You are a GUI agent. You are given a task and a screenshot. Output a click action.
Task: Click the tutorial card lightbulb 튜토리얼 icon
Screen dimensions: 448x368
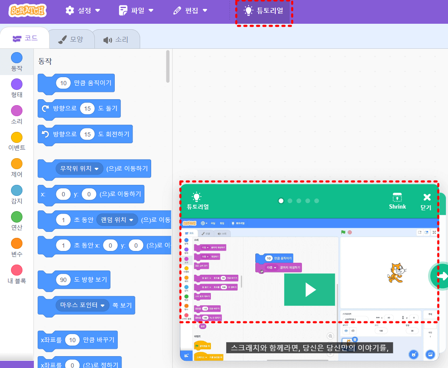tap(197, 201)
